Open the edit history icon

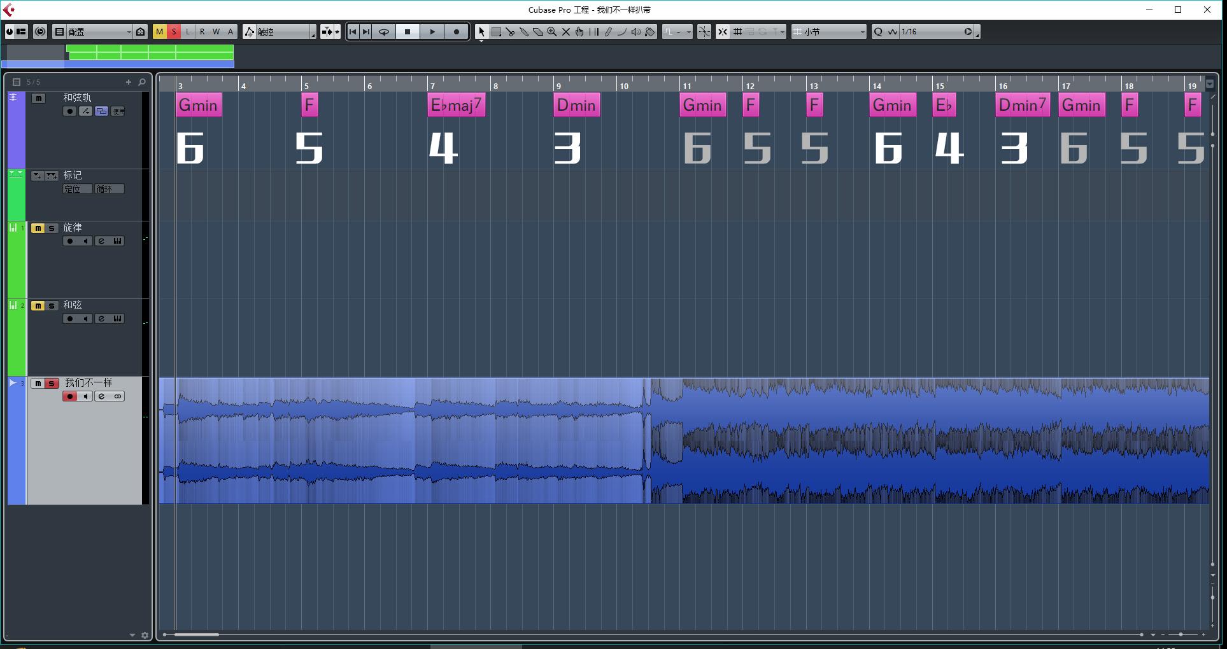pos(40,31)
